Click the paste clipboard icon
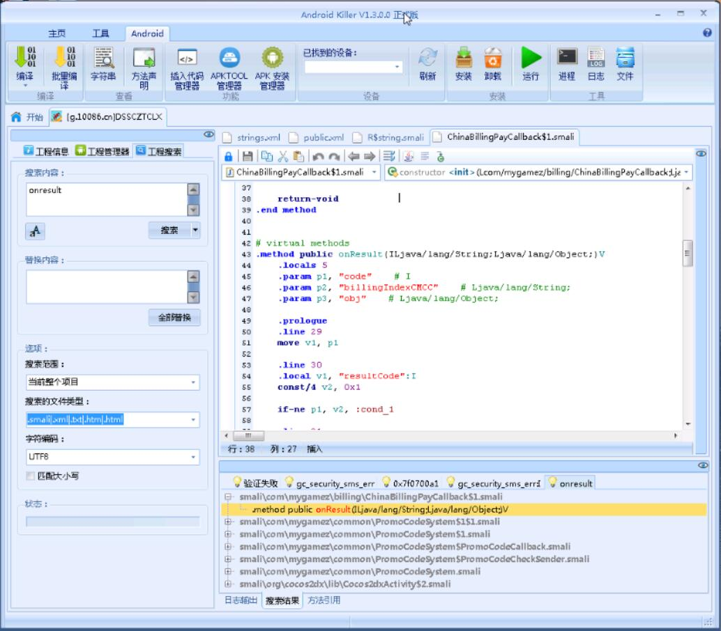The image size is (721, 631). tap(299, 157)
